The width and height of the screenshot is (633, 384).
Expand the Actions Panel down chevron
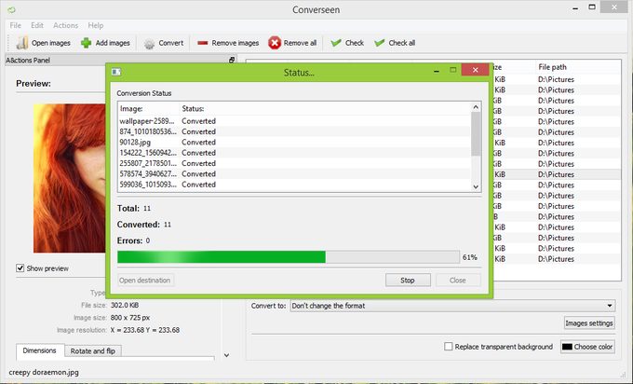(226, 355)
